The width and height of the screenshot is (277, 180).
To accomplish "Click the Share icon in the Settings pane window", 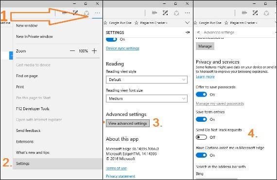I will point(176,13).
